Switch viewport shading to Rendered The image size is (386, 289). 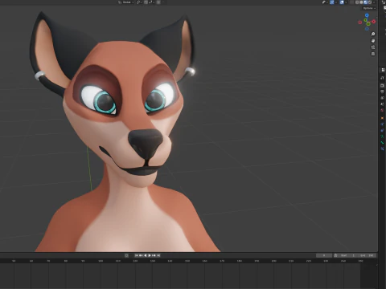pos(370,2)
